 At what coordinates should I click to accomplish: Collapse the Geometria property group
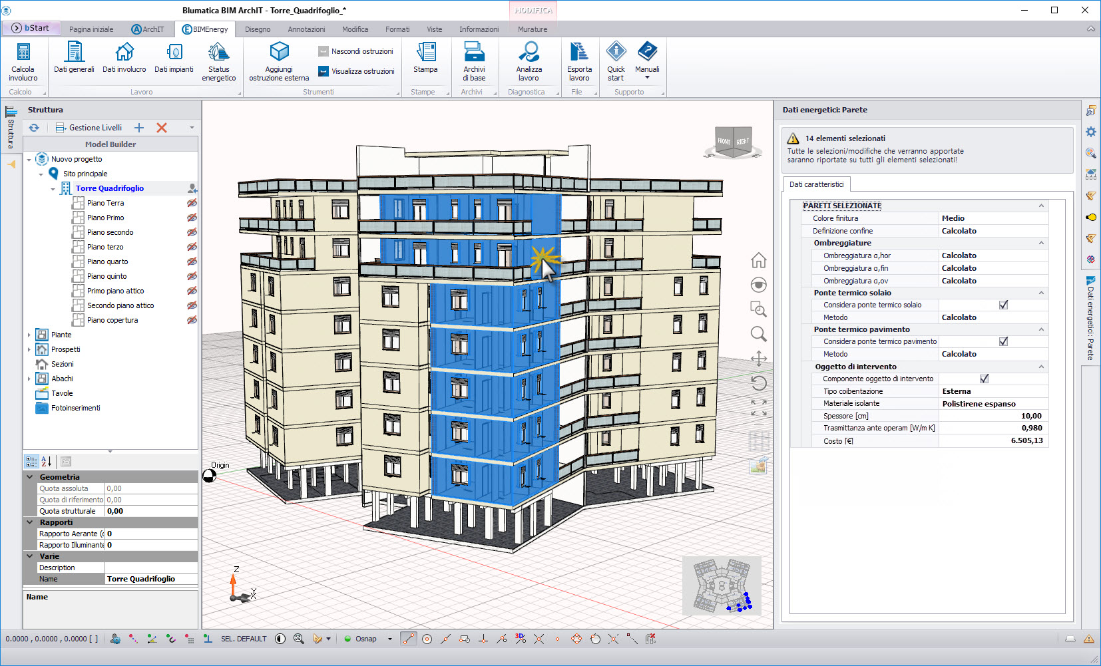(x=30, y=476)
